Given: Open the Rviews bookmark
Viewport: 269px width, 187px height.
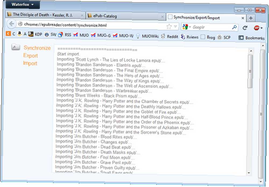Looking at the screenshot, I should click(x=190, y=37).
